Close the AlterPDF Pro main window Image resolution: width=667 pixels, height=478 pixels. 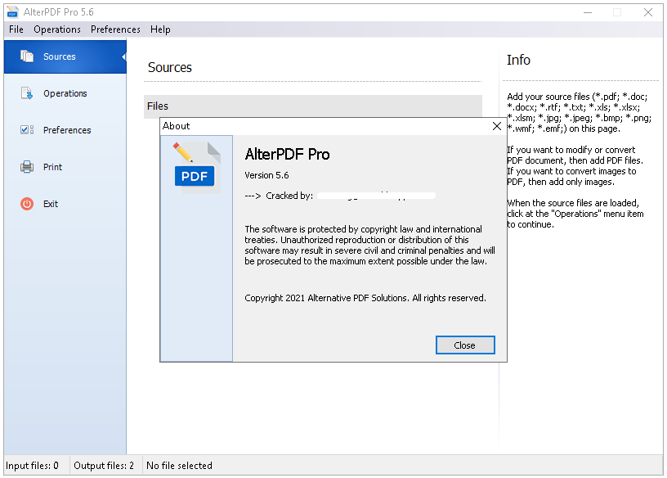tap(648, 12)
